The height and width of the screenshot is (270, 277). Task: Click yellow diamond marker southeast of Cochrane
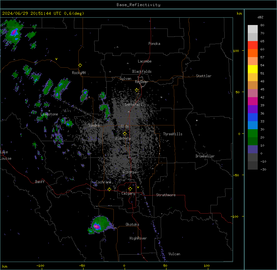pyautogui.click(x=109, y=189)
